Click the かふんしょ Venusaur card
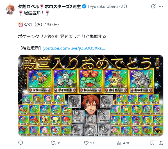 point(91,81)
